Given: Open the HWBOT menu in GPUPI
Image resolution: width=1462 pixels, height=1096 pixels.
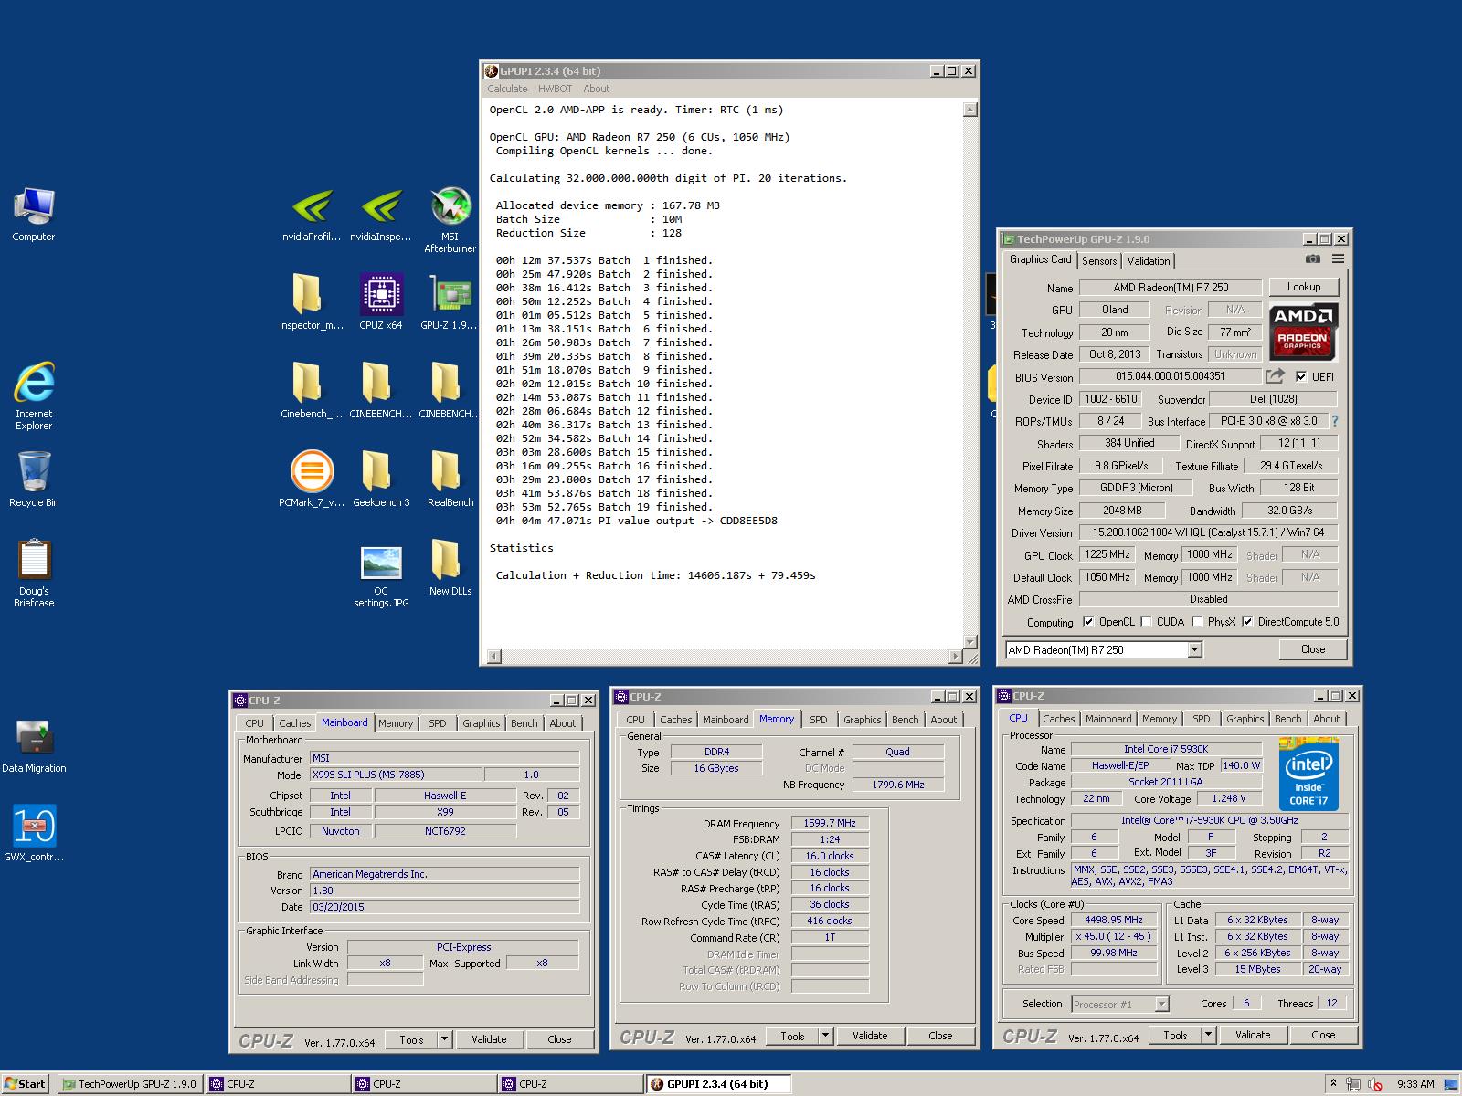Looking at the screenshot, I should point(555,89).
